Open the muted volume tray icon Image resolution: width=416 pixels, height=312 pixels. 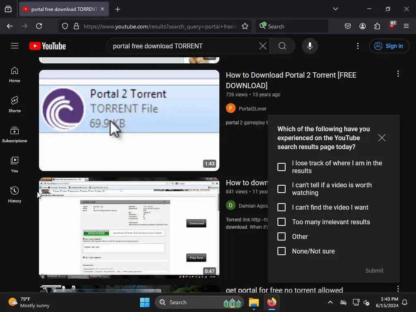(x=366, y=302)
